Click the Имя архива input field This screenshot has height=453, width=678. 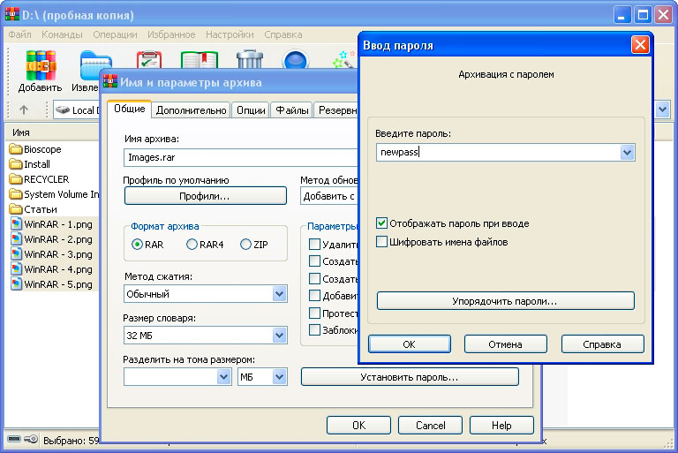tap(241, 157)
